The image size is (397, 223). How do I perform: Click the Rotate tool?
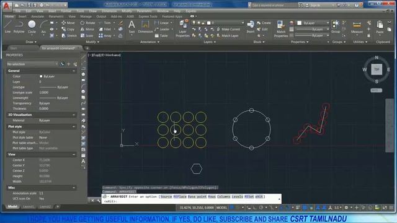87,23
